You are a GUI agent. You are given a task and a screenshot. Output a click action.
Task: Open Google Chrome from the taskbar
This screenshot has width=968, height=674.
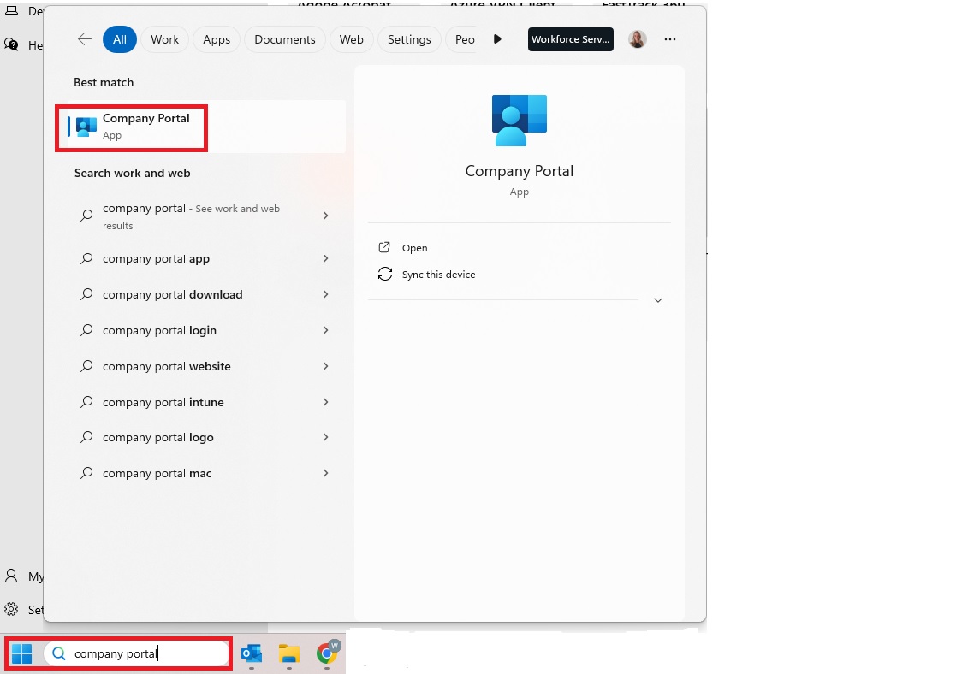coord(327,653)
